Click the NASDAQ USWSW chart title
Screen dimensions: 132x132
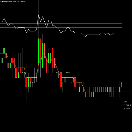(19, 2)
